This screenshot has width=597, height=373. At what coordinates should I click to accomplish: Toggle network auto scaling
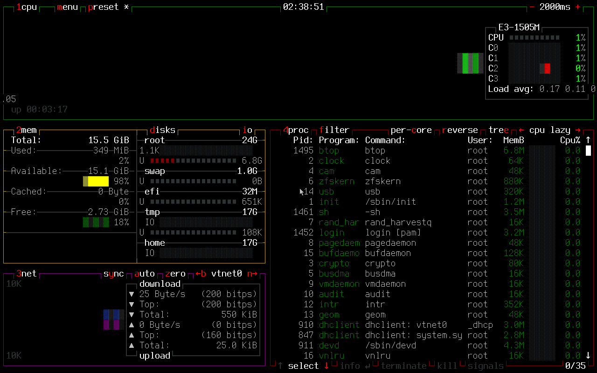pyautogui.click(x=144, y=274)
